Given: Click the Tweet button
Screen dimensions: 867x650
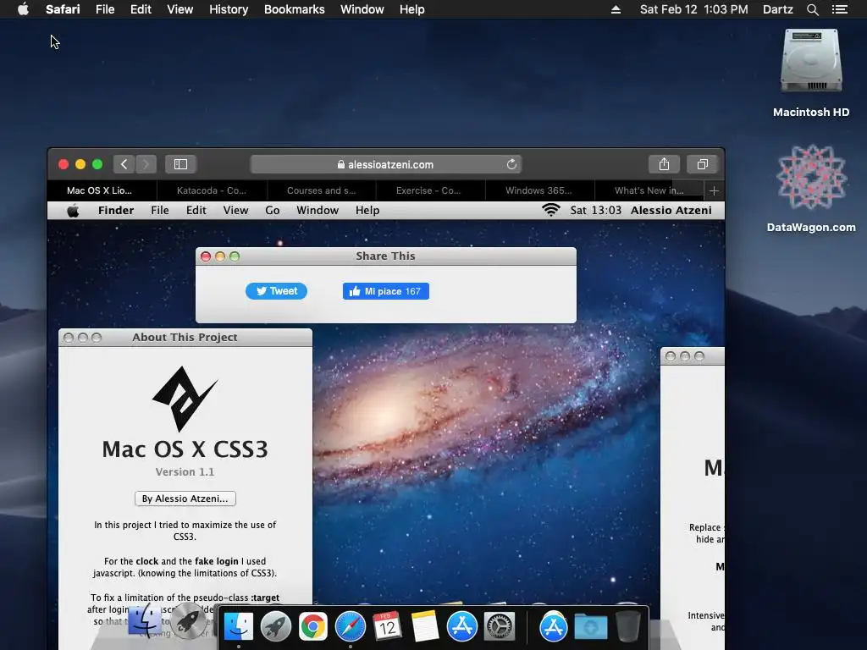Looking at the screenshot, I should (277, 291).
